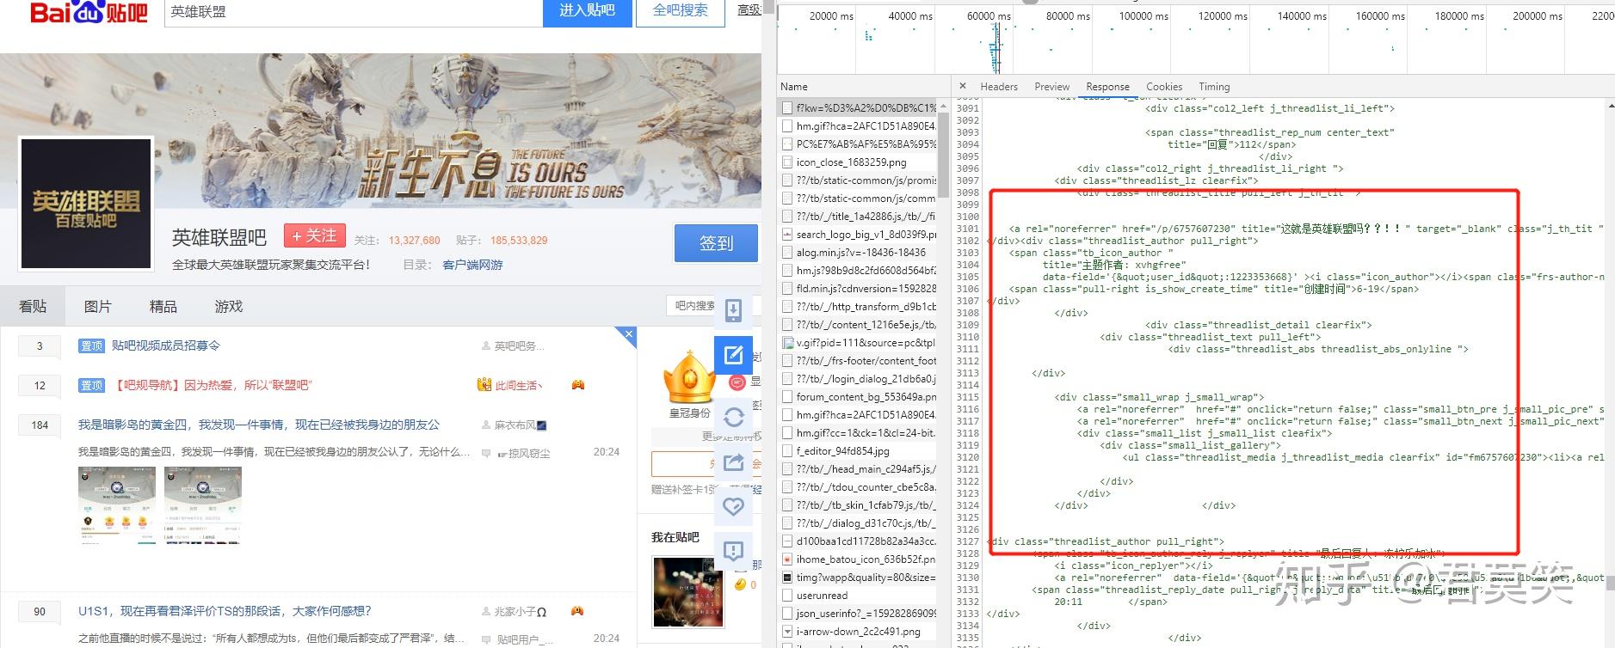Screen dimensions: 1615x648
Task: Click the mobile download icon in floating sidebar
Action: click(733, 310)
